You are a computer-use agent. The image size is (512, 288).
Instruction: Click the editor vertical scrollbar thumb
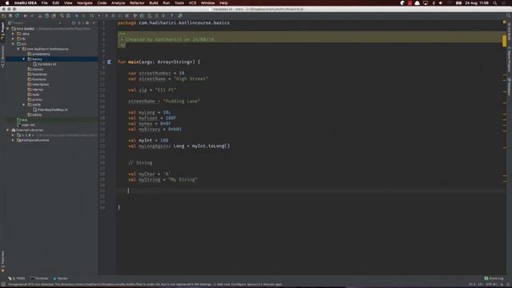tap(504, 41)
